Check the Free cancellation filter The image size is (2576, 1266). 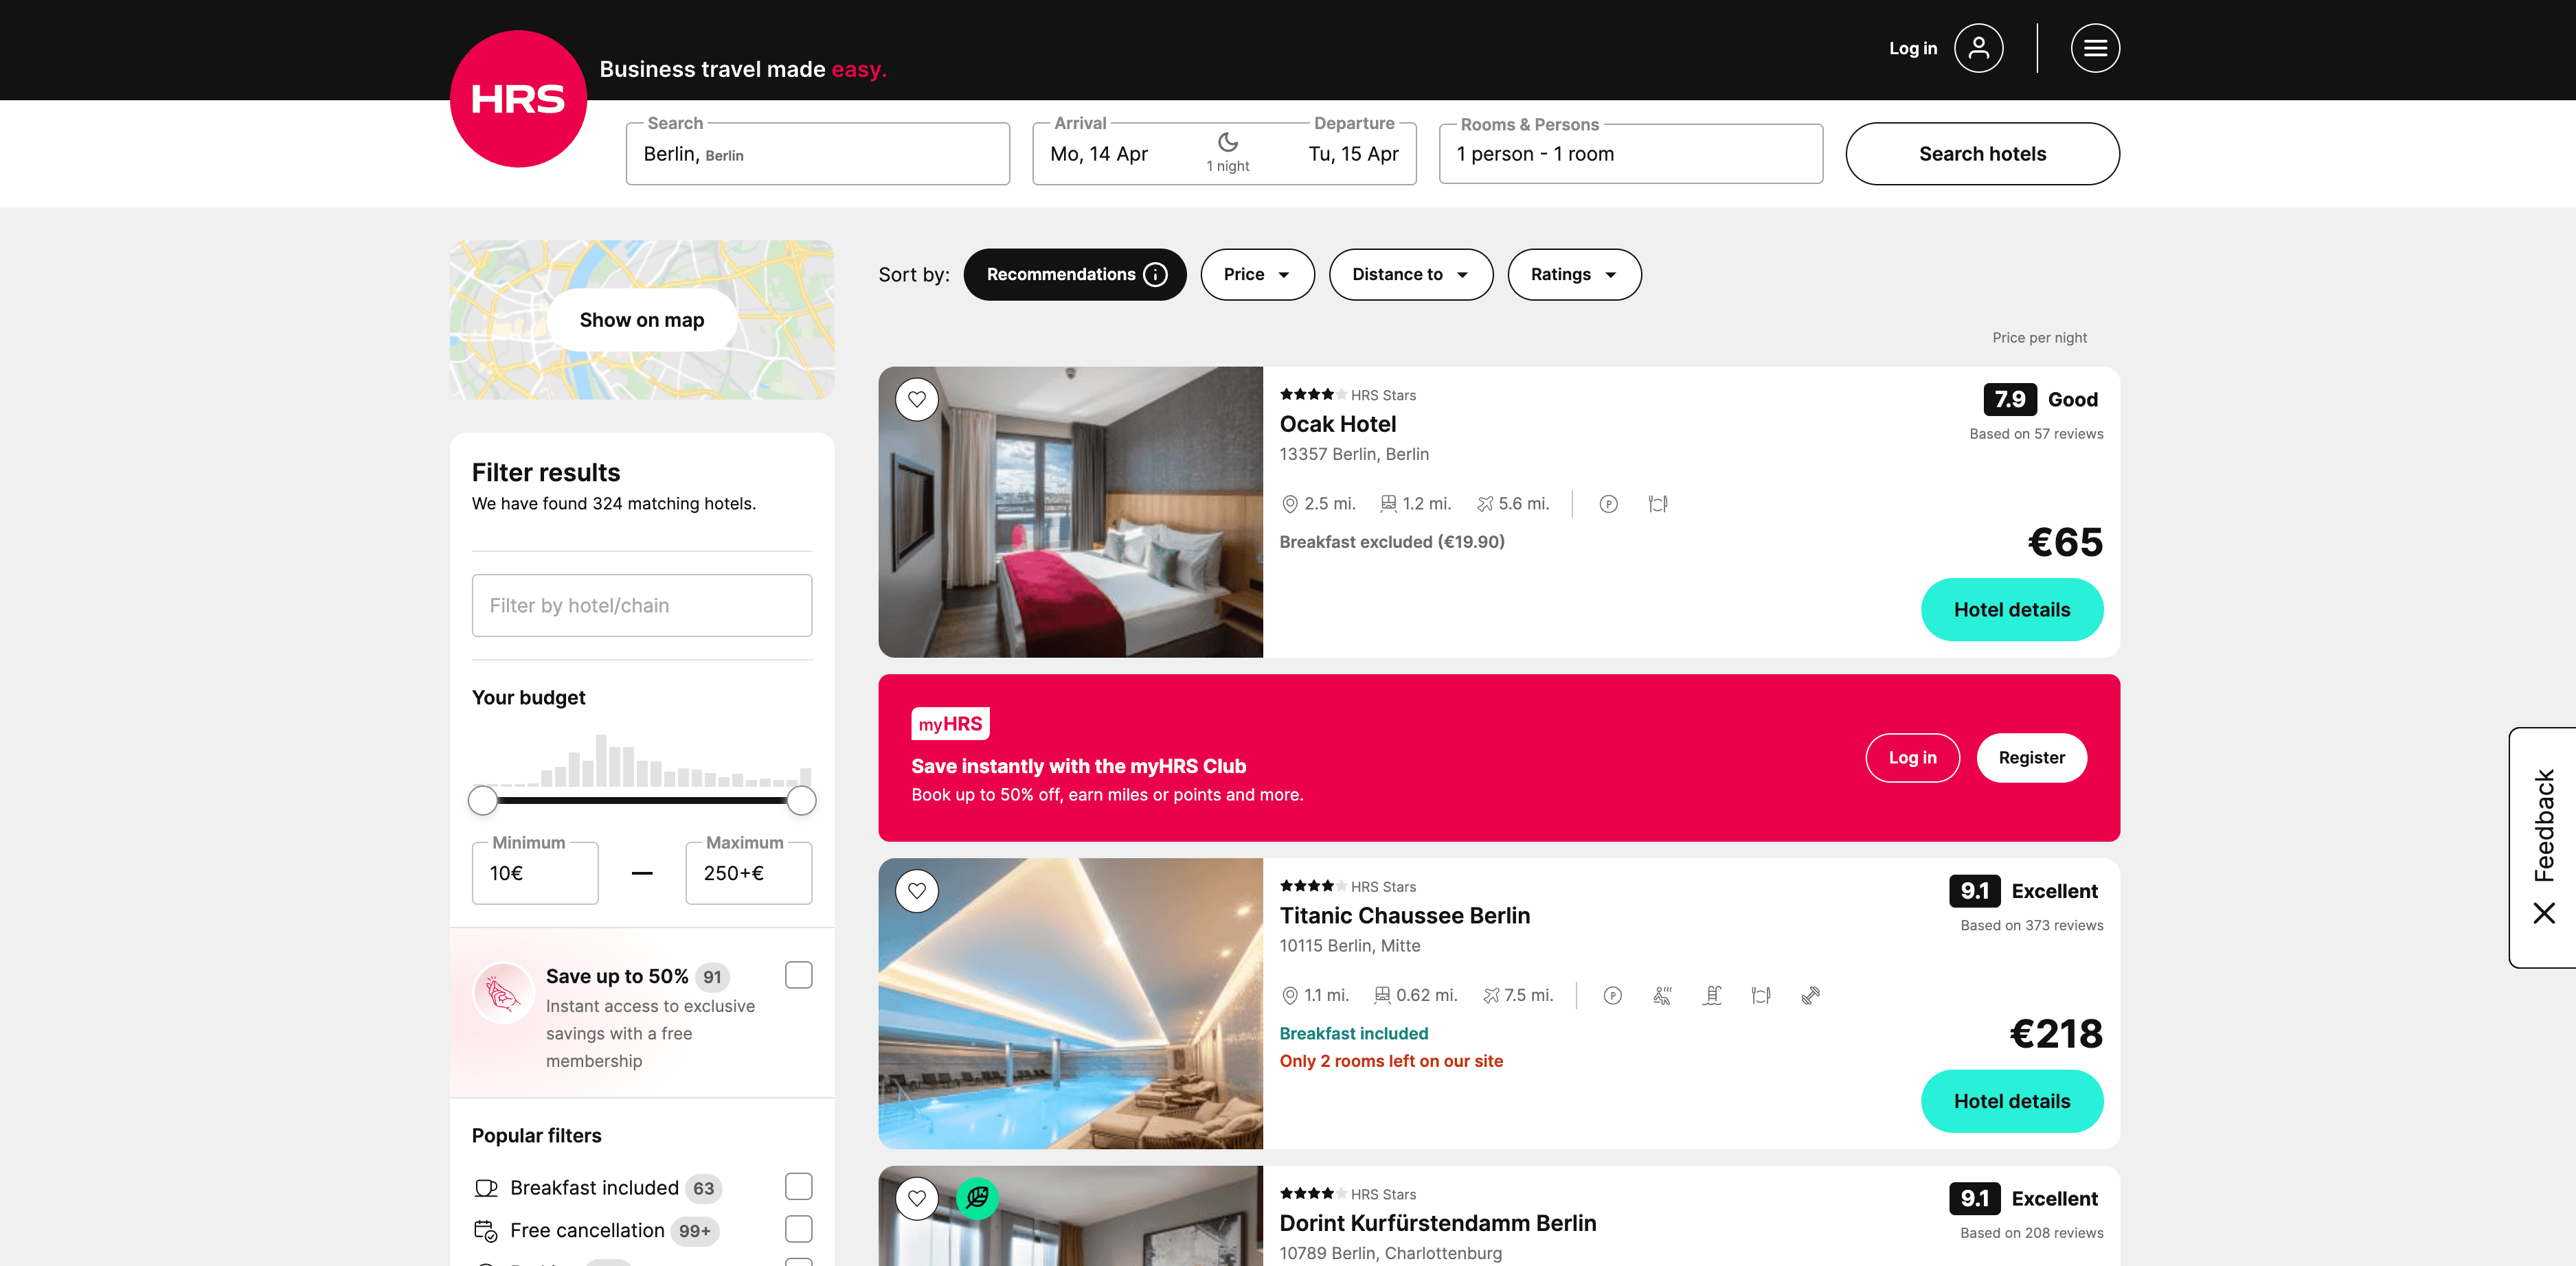[798, 1229]
